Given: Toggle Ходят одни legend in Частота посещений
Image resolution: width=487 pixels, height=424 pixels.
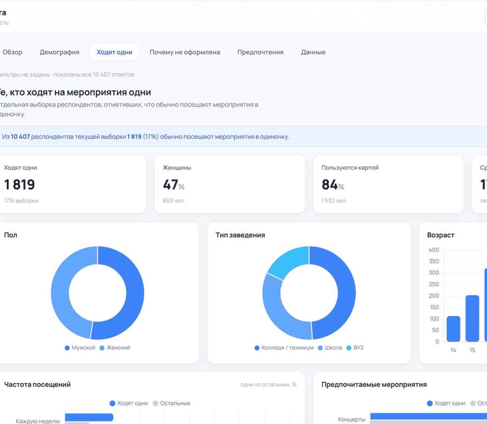Looking at the screenshot, I should [x=129, y=403].
